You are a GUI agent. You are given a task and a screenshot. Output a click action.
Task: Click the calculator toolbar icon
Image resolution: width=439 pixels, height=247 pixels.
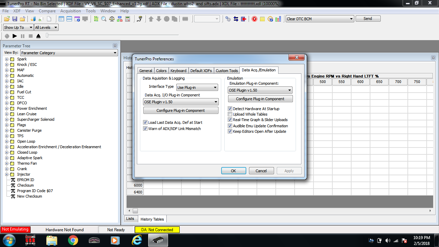127,19
